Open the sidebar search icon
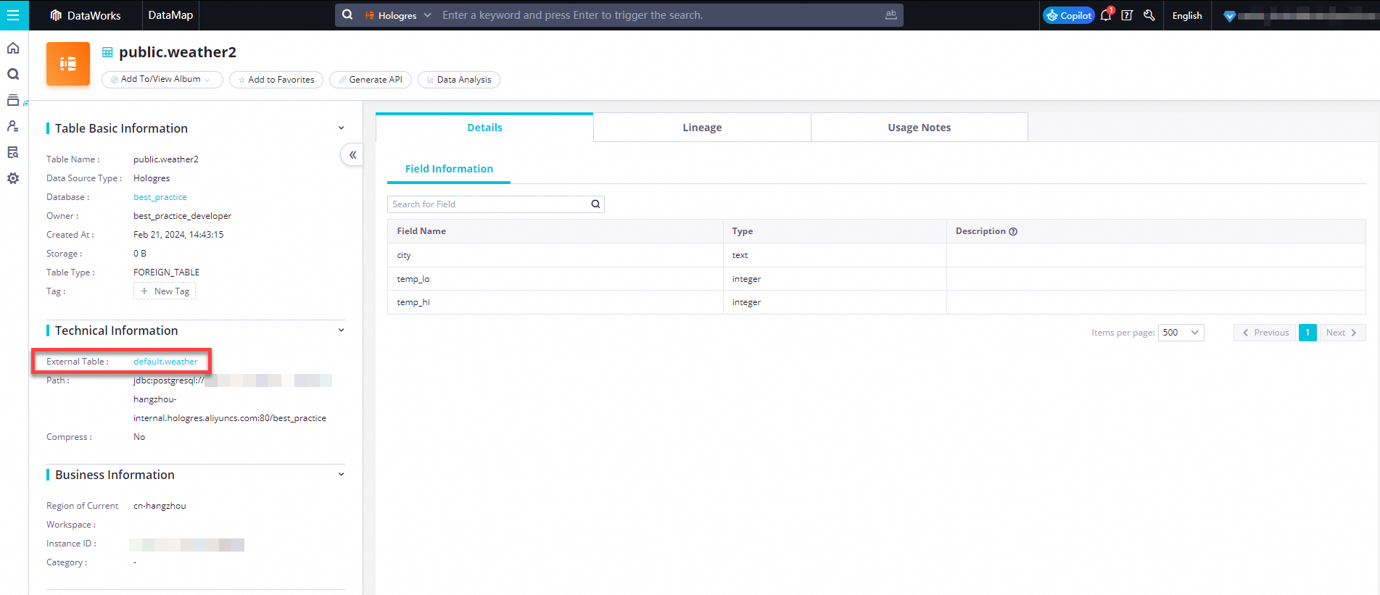The height and width of the screenshot is (595, 1380). tap(13, 74)
